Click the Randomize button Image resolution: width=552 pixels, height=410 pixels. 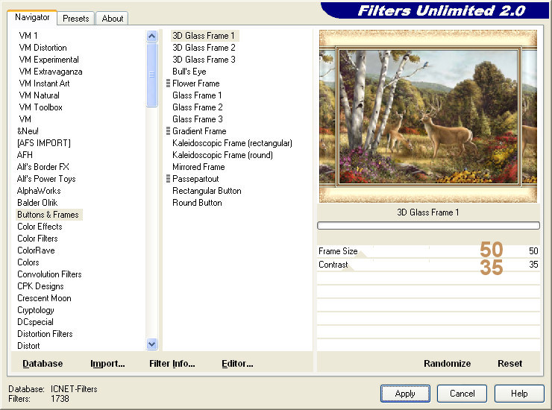(447, 364)
